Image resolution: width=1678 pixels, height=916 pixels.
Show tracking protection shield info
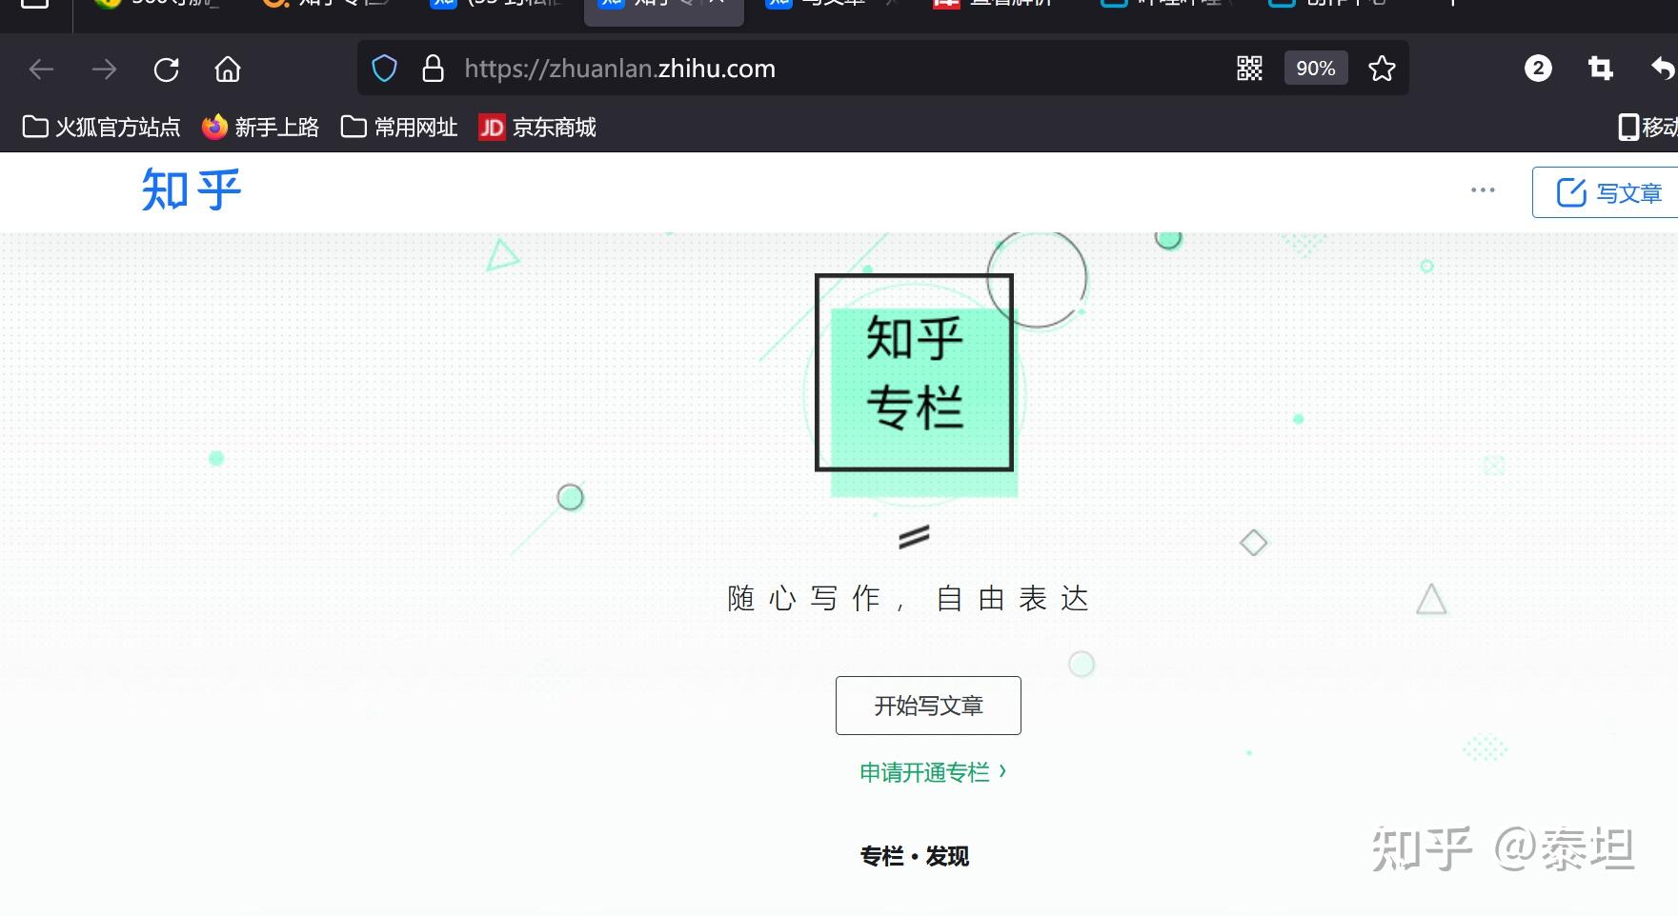pos(384,69)
